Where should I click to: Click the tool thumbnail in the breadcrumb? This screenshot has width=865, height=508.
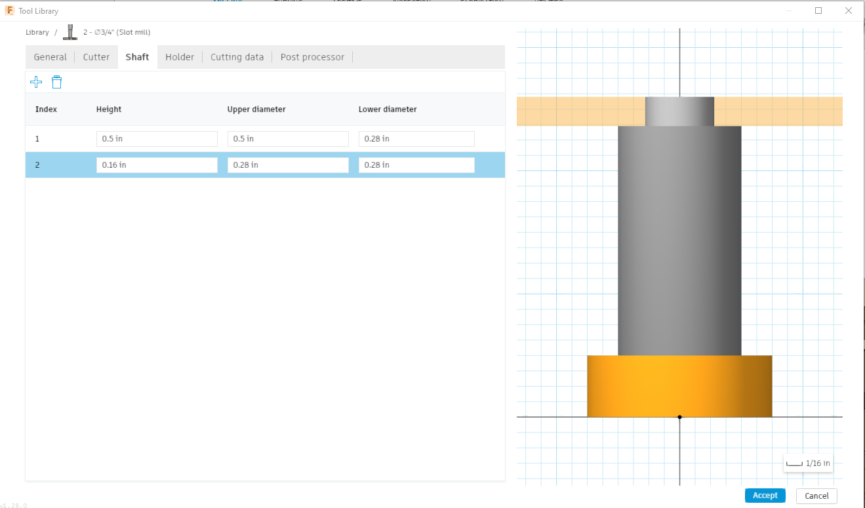point(70,31)
